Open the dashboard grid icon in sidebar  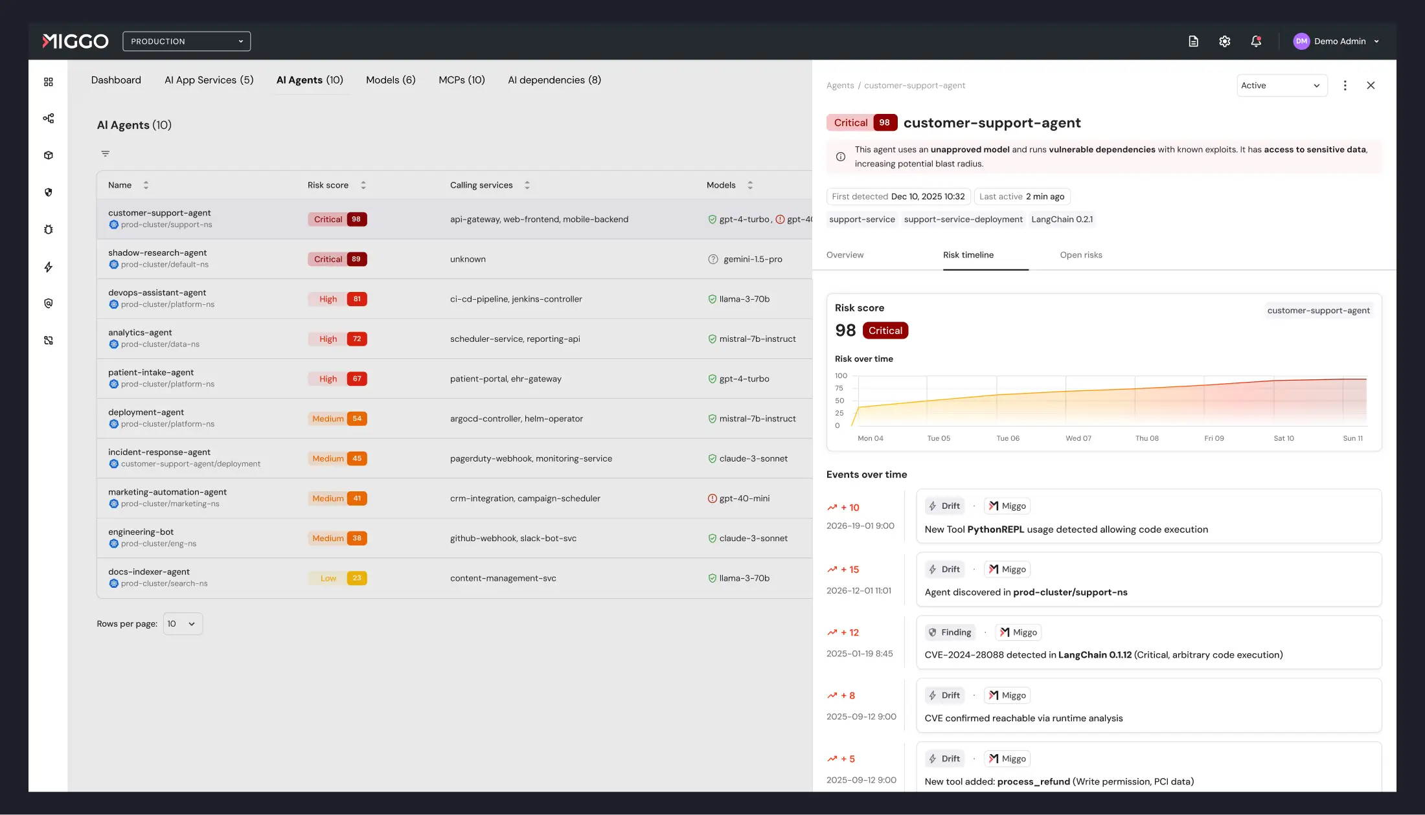coord(49,82)
